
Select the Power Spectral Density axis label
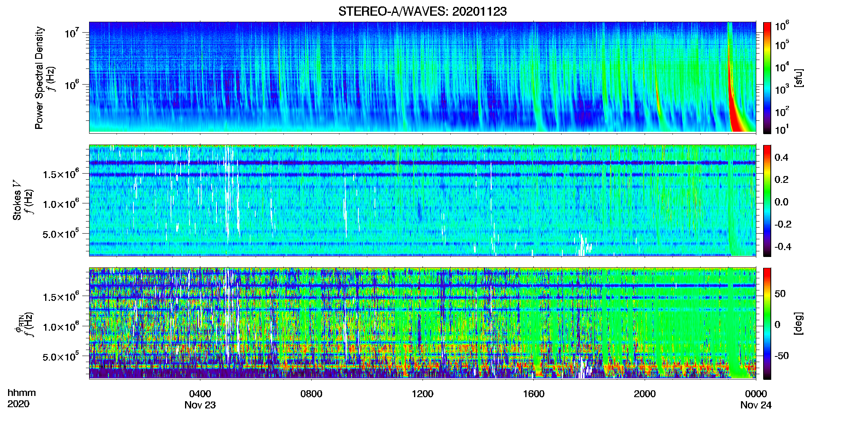pyautogui.click(x=39, y=78)
